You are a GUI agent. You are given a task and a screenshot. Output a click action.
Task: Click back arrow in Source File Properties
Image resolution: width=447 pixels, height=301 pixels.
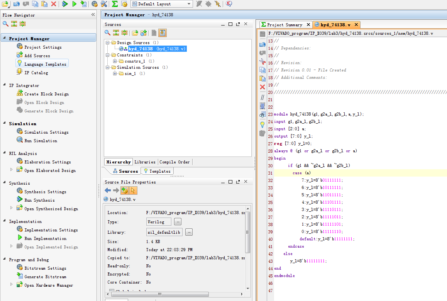(x=108, y=190)
